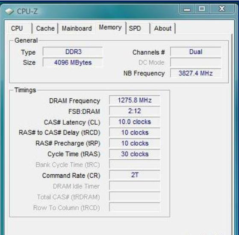This screenshot has width=239, height=235.
Task: Click the FSB:DRAM label
Action: click(84, 112)
